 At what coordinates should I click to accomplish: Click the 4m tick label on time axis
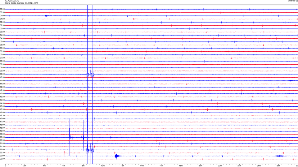click(x=44, y=166)
